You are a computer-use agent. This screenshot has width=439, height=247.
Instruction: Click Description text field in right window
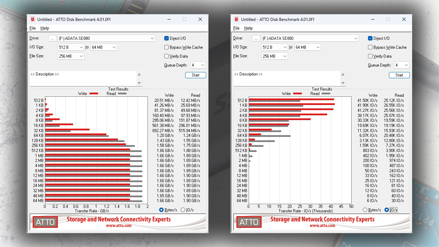tap(287, 79)
